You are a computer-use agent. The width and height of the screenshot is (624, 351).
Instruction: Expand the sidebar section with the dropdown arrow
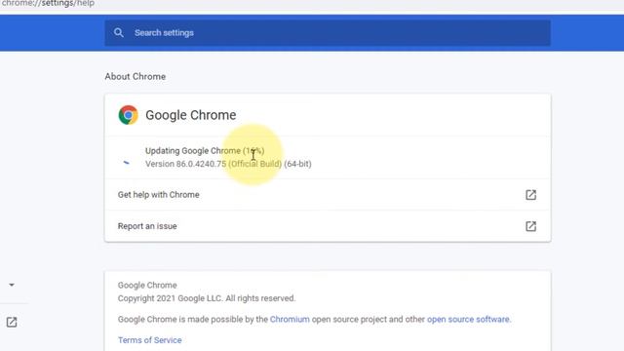coord(12,285)
